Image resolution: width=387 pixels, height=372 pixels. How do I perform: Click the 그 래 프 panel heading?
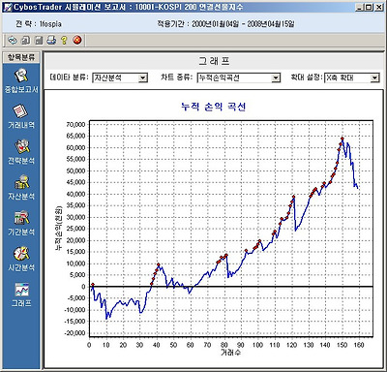click(214, 61)
